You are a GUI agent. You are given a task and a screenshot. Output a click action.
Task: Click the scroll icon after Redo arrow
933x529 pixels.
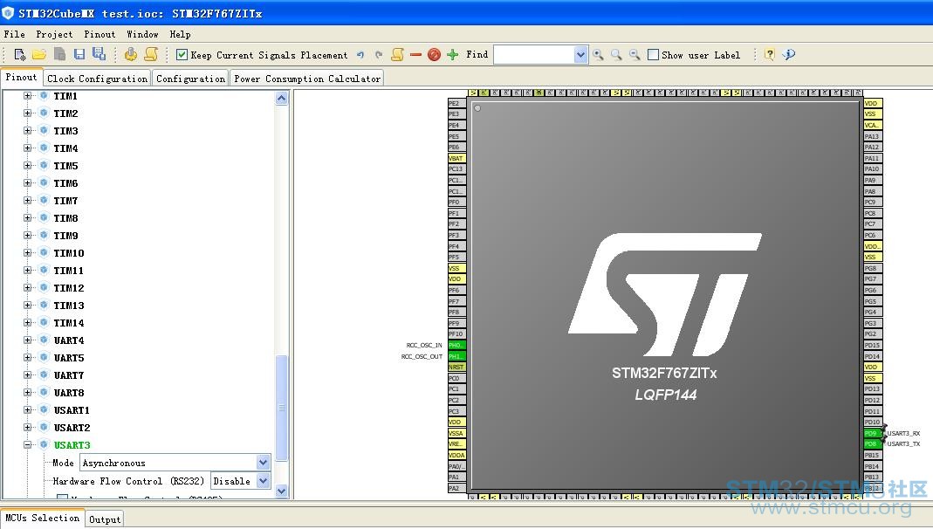point(397,55)
